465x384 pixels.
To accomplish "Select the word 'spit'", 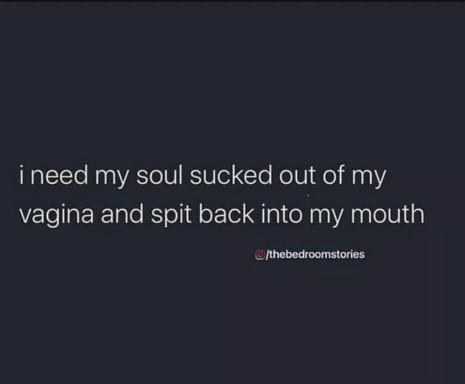I will pos(171,216).
